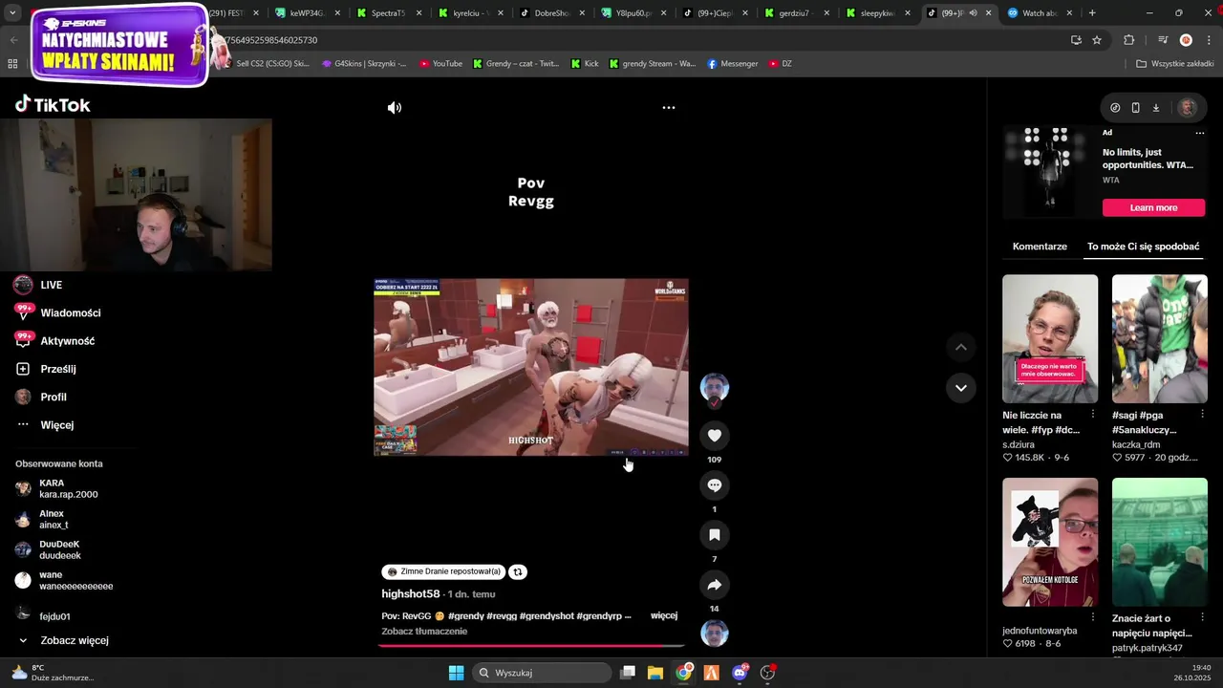
Task: Open comments via speech bubble icon
Action: point(714,485)
